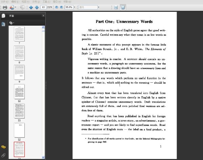Click the line starting "Read anything that has been"
The height and width of the screenshot is (160, 203).
pyautogui.click(x=127, y=116)
